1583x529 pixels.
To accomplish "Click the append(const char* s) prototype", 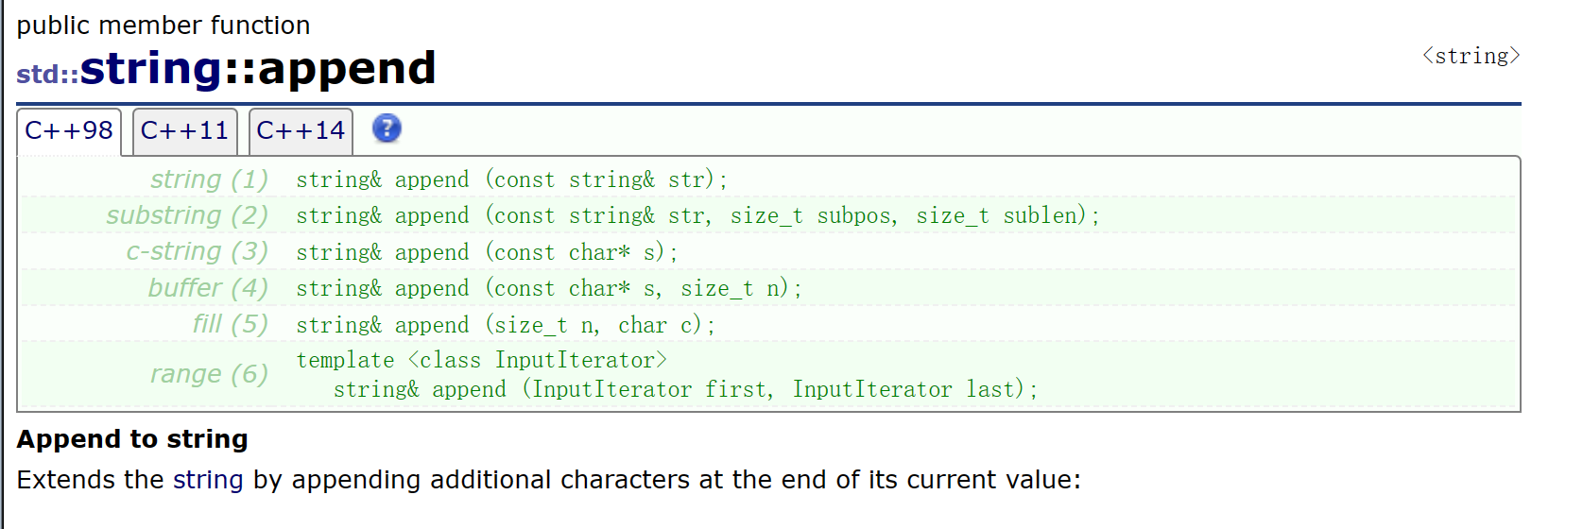I will coord(487,252).
